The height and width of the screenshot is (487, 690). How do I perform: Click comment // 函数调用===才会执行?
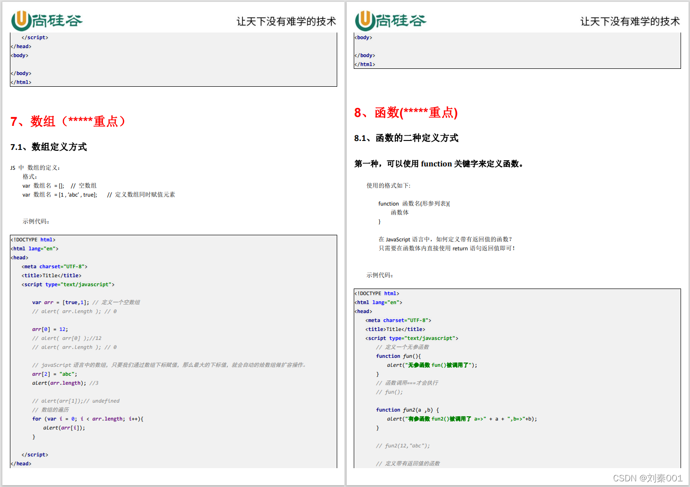[407, 383]
